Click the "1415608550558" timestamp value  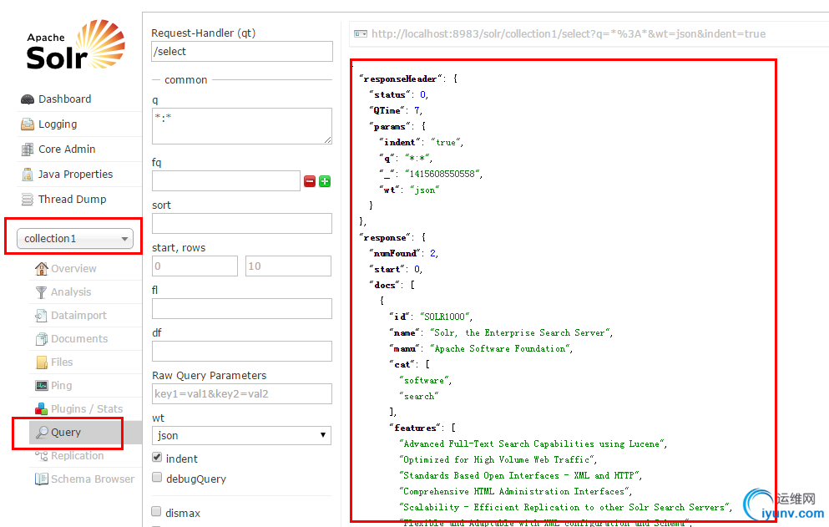tap(442, 174)
